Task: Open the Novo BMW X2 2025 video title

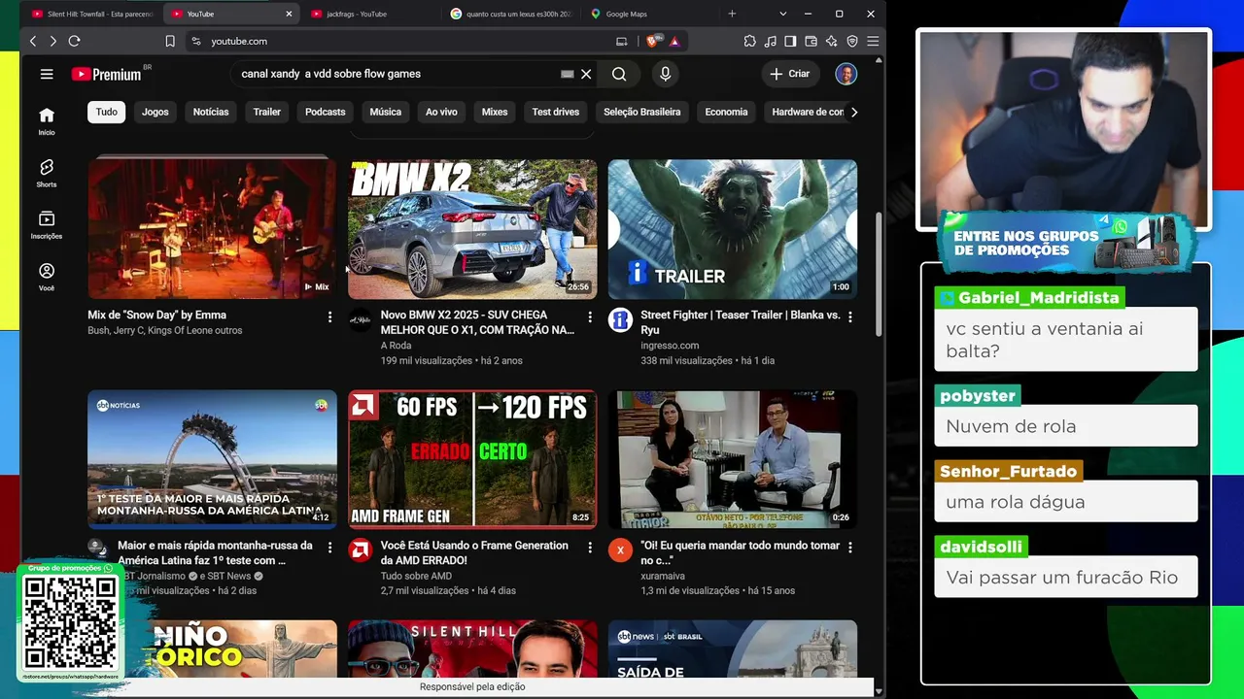Action: pyautogui.click(x=477, y=322)
